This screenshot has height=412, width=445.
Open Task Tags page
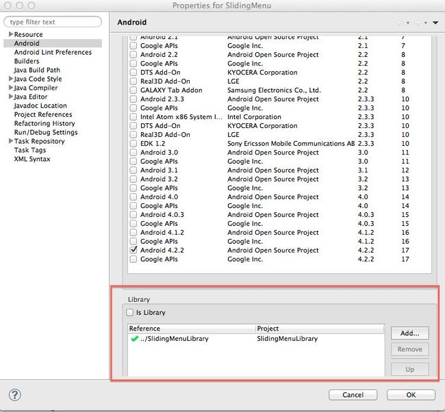tap(30, 150)
